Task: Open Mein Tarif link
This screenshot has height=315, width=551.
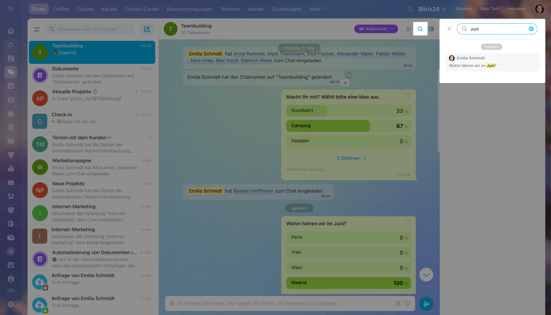Action: (x=489, y=9)
